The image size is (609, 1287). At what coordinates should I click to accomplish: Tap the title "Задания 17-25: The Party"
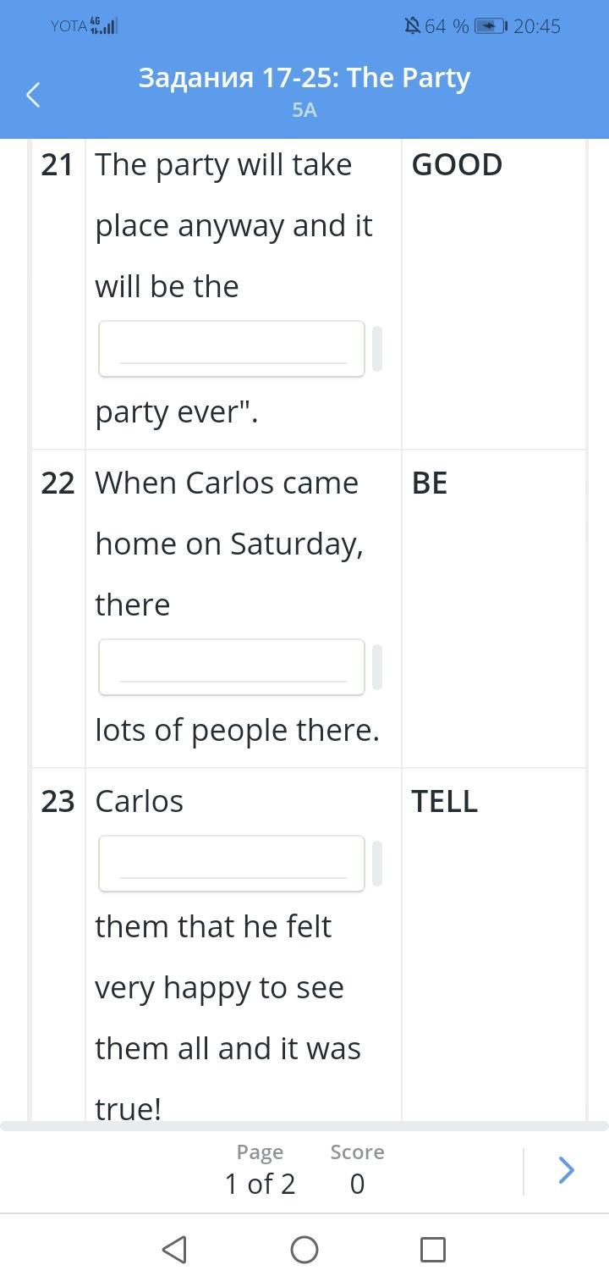point(304,78)
